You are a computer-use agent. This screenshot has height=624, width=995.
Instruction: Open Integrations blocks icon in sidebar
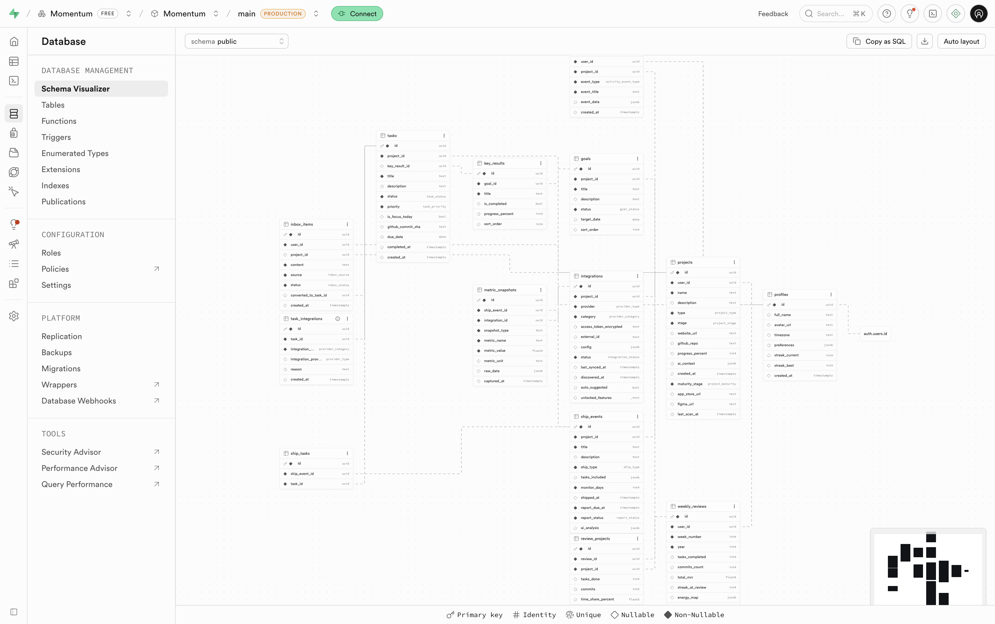(14, 283)
